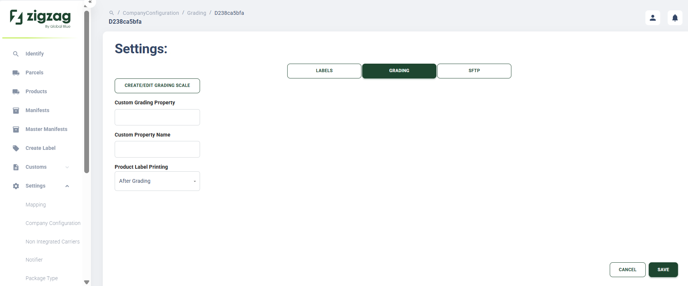Click the Customs document icon

click(x=16, y=167)
